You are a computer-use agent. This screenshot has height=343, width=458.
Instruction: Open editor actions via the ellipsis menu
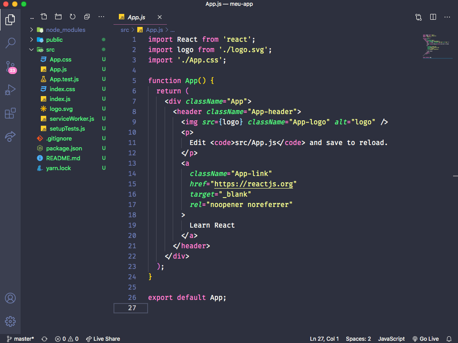point(447,17)
